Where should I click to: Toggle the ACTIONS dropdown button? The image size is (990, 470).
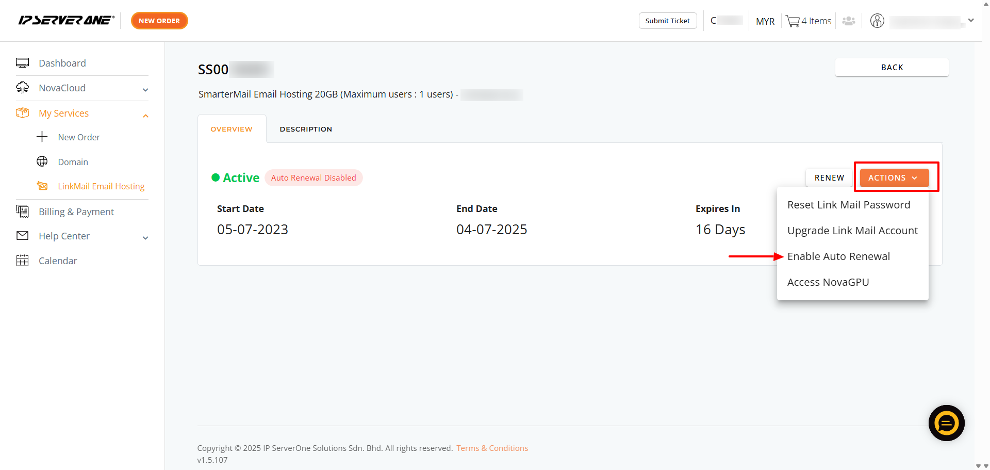[x=895, y=177]
